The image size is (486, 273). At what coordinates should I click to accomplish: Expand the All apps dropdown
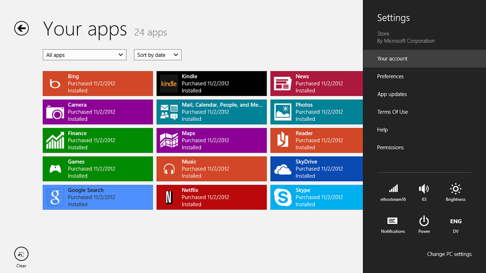85,55
